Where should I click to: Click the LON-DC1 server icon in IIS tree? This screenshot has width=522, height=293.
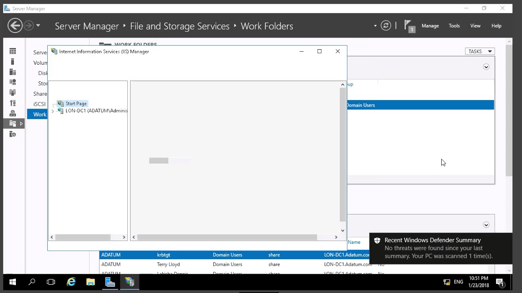click(61, 111)
